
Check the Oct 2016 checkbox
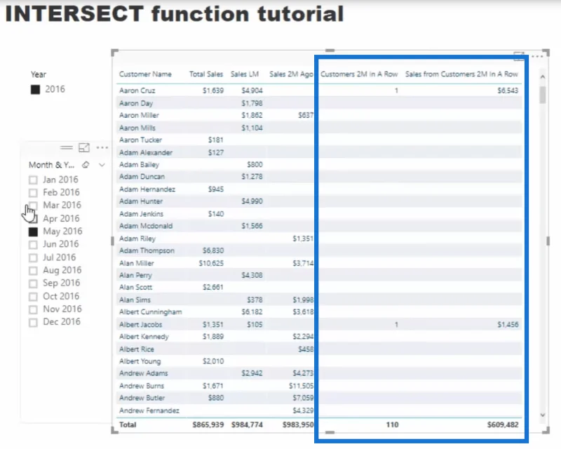(33, 297)
